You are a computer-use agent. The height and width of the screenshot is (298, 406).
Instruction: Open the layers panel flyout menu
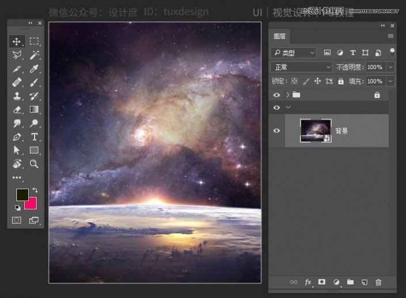click(x=390, y=36)
